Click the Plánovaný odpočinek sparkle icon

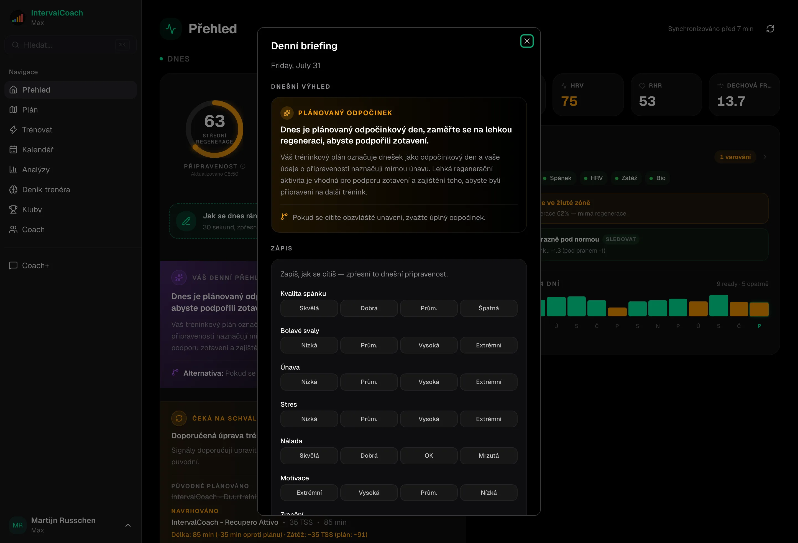(287, 113)
